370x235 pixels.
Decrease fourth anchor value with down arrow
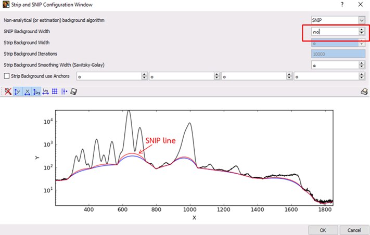362,78
